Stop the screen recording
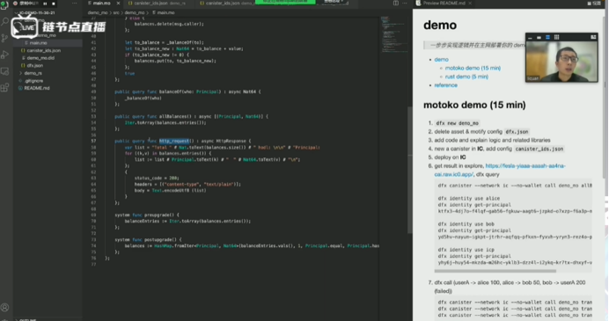Viewport: 609px width, 321px height. point(54,4)
